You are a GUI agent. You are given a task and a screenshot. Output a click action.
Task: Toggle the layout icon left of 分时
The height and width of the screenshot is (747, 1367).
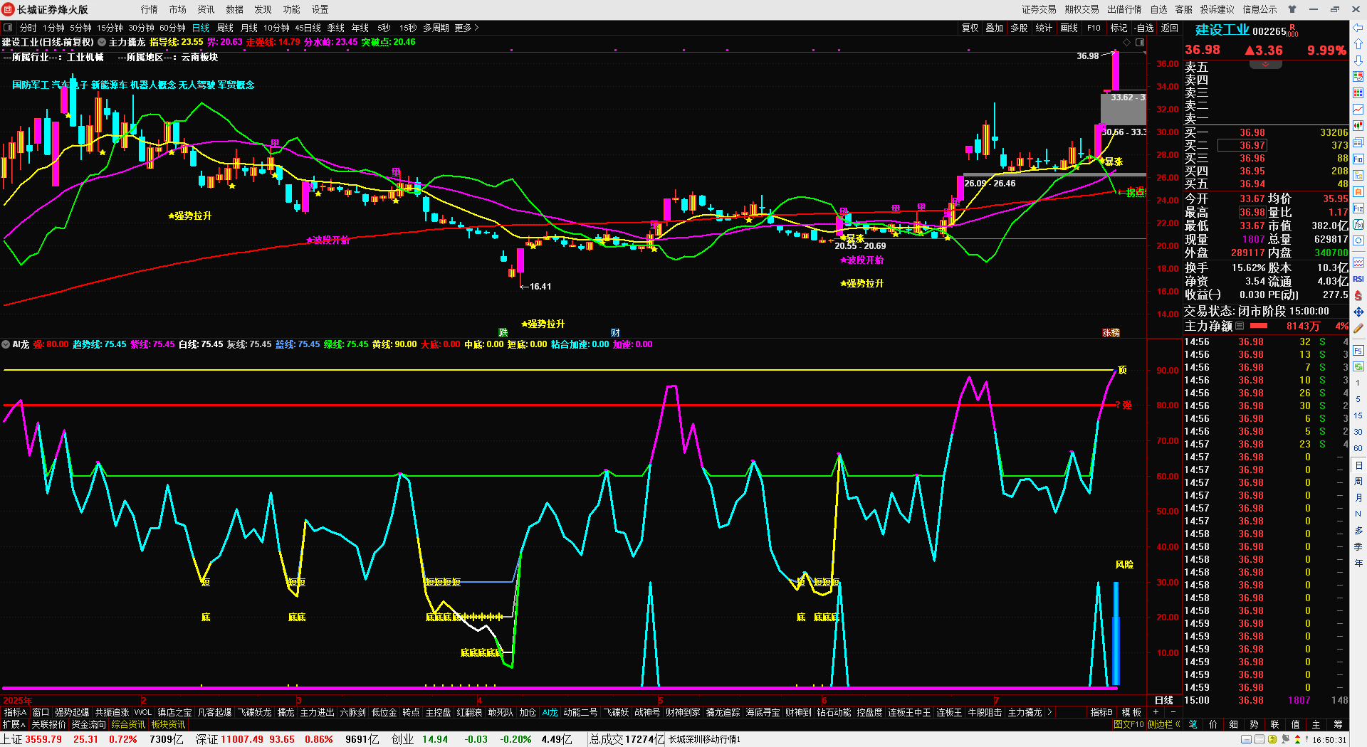8,28
